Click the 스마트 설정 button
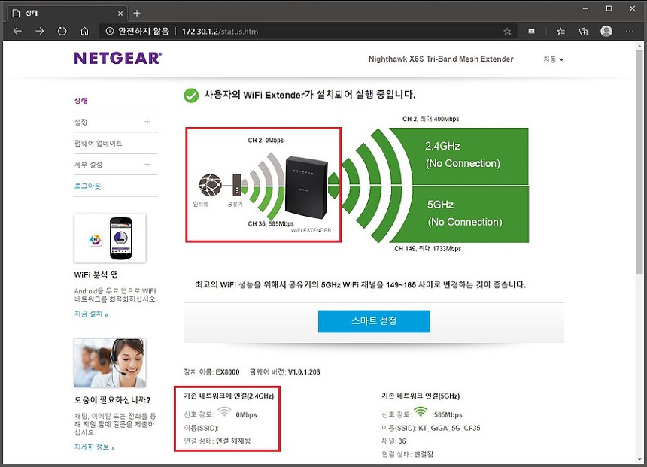Viewport: 647px width, 467px height. (374, 321)
